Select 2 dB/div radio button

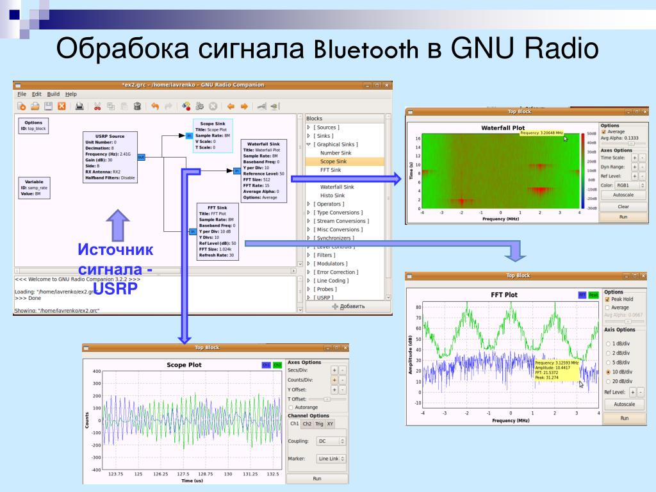(608, 354)
